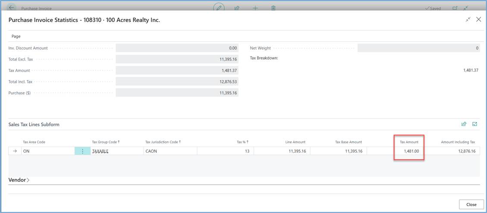Image resolution: width=487 pixels, height=213 pixels.
Task: Sort by Tax Jurisdiction Code column
Action: coord(163,142)
